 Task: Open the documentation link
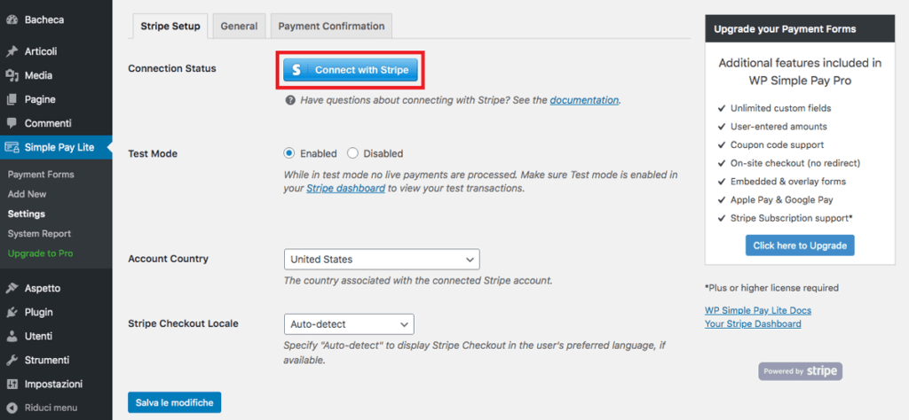[x=584, y=100]
